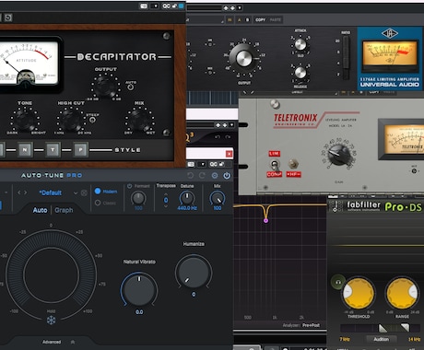The image size is (424, 350).
Task: Click the 1176 large Output knob
Action: pos(244,58)
